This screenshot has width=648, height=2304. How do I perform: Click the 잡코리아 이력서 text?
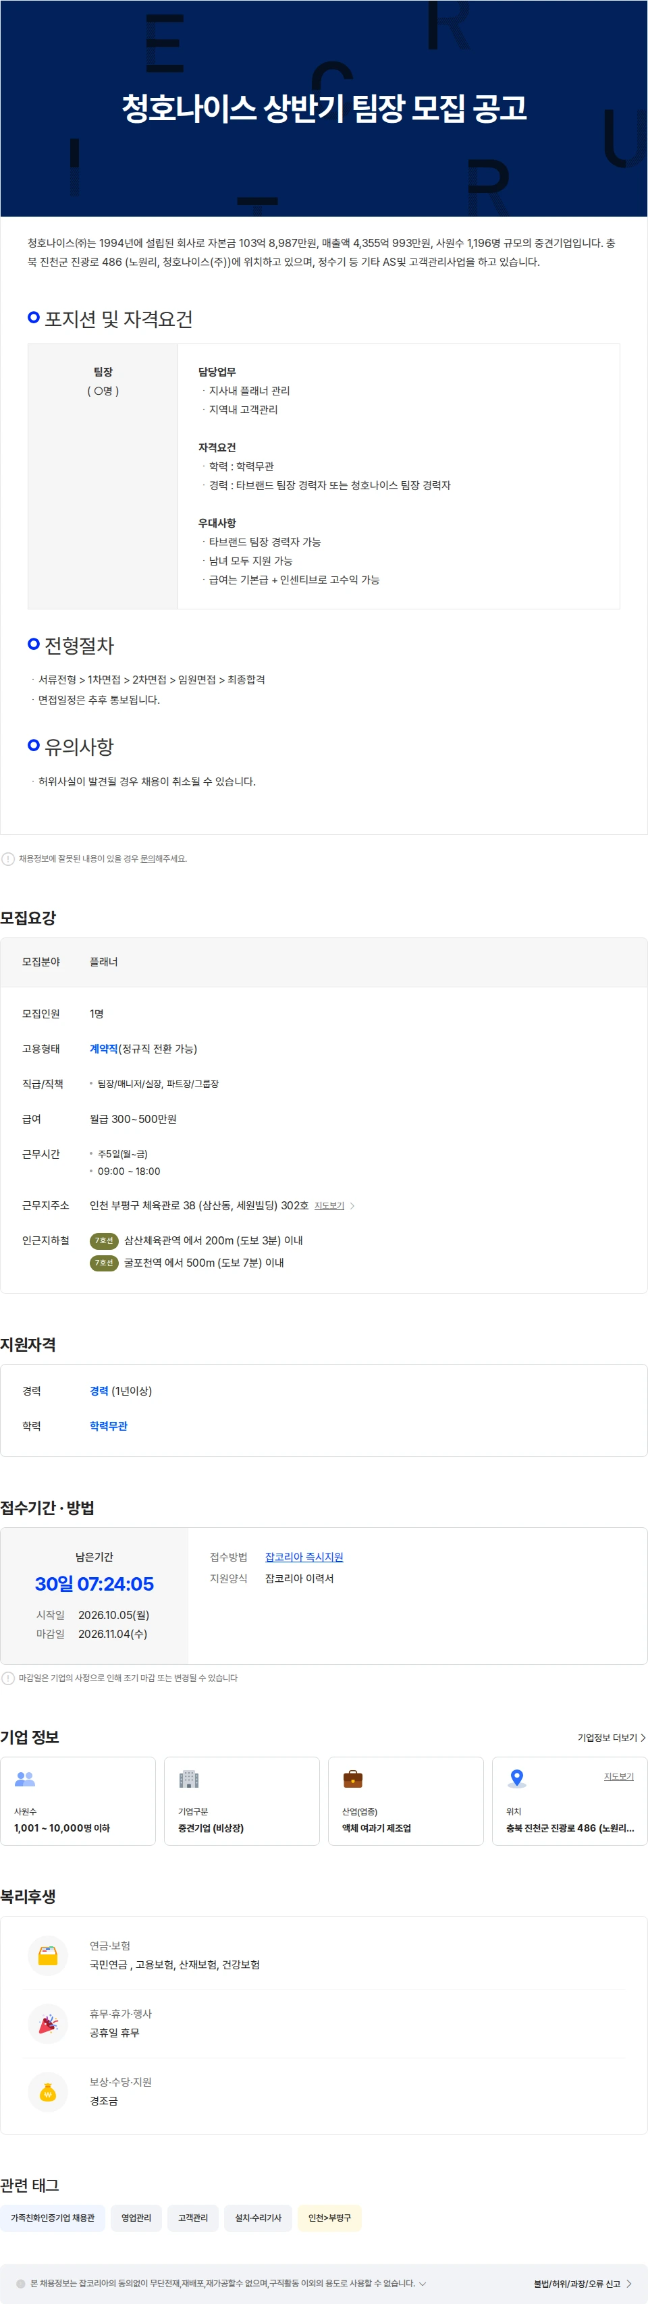(299, 1579)
